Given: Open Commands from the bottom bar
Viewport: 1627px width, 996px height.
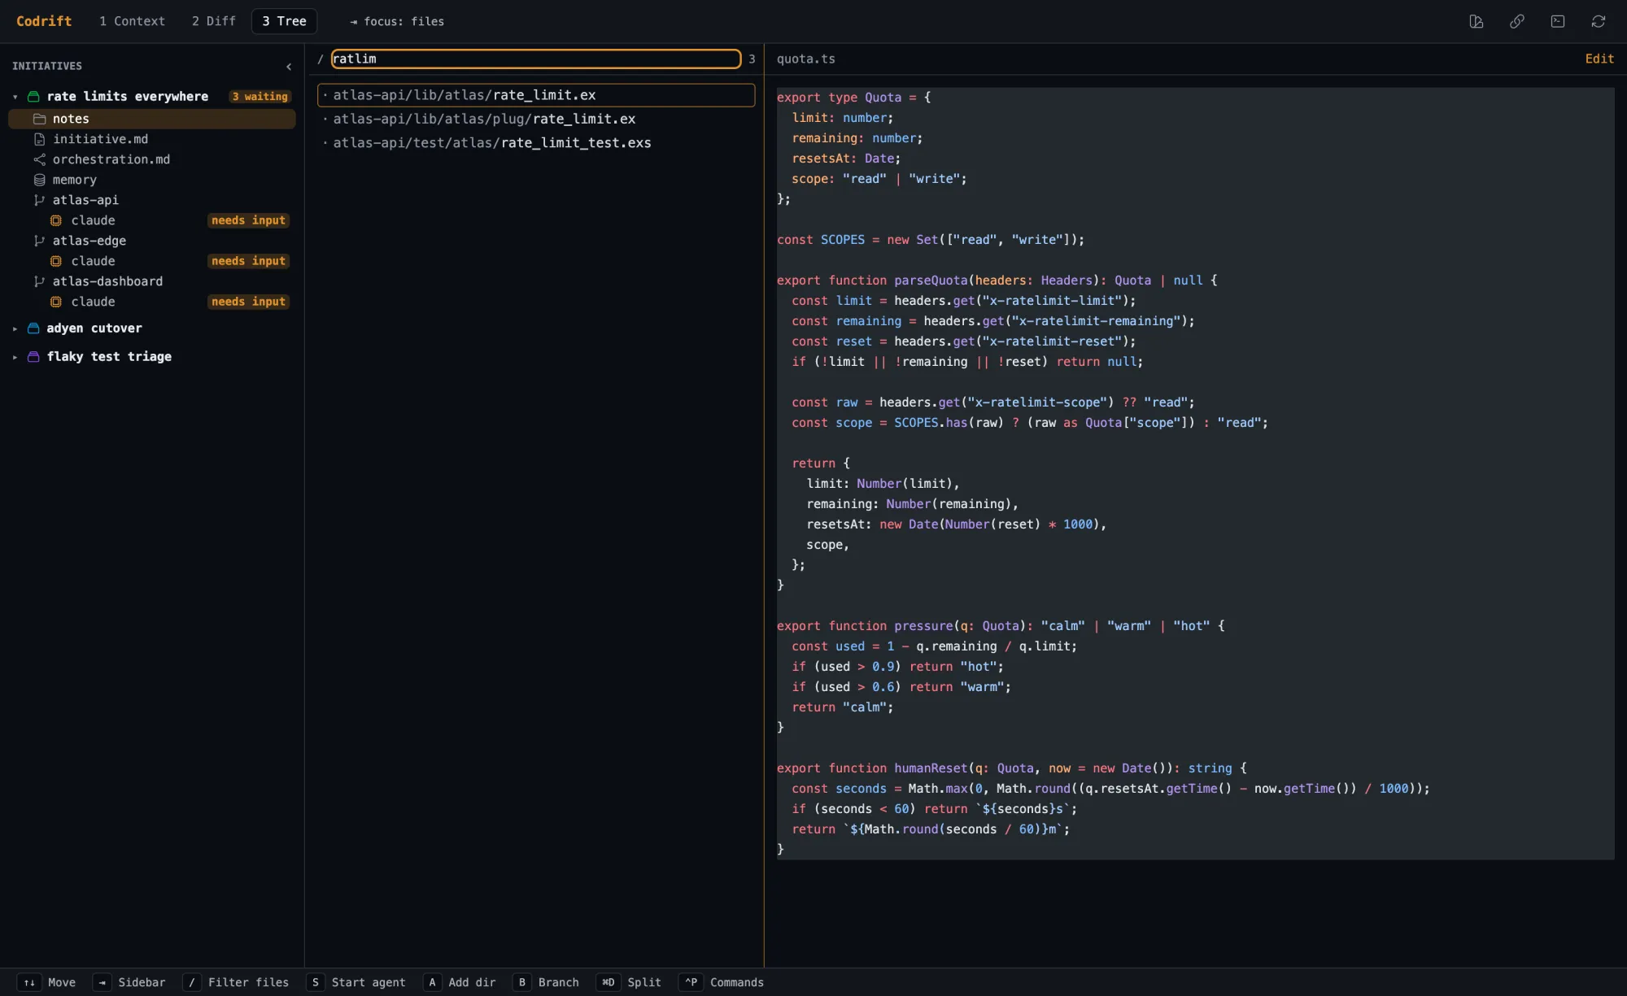Looking at the screenshot, I should click(x=737, y=982).
